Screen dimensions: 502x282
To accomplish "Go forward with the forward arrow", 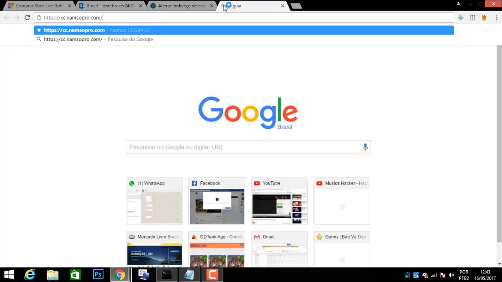I will [x=17, y=18].
